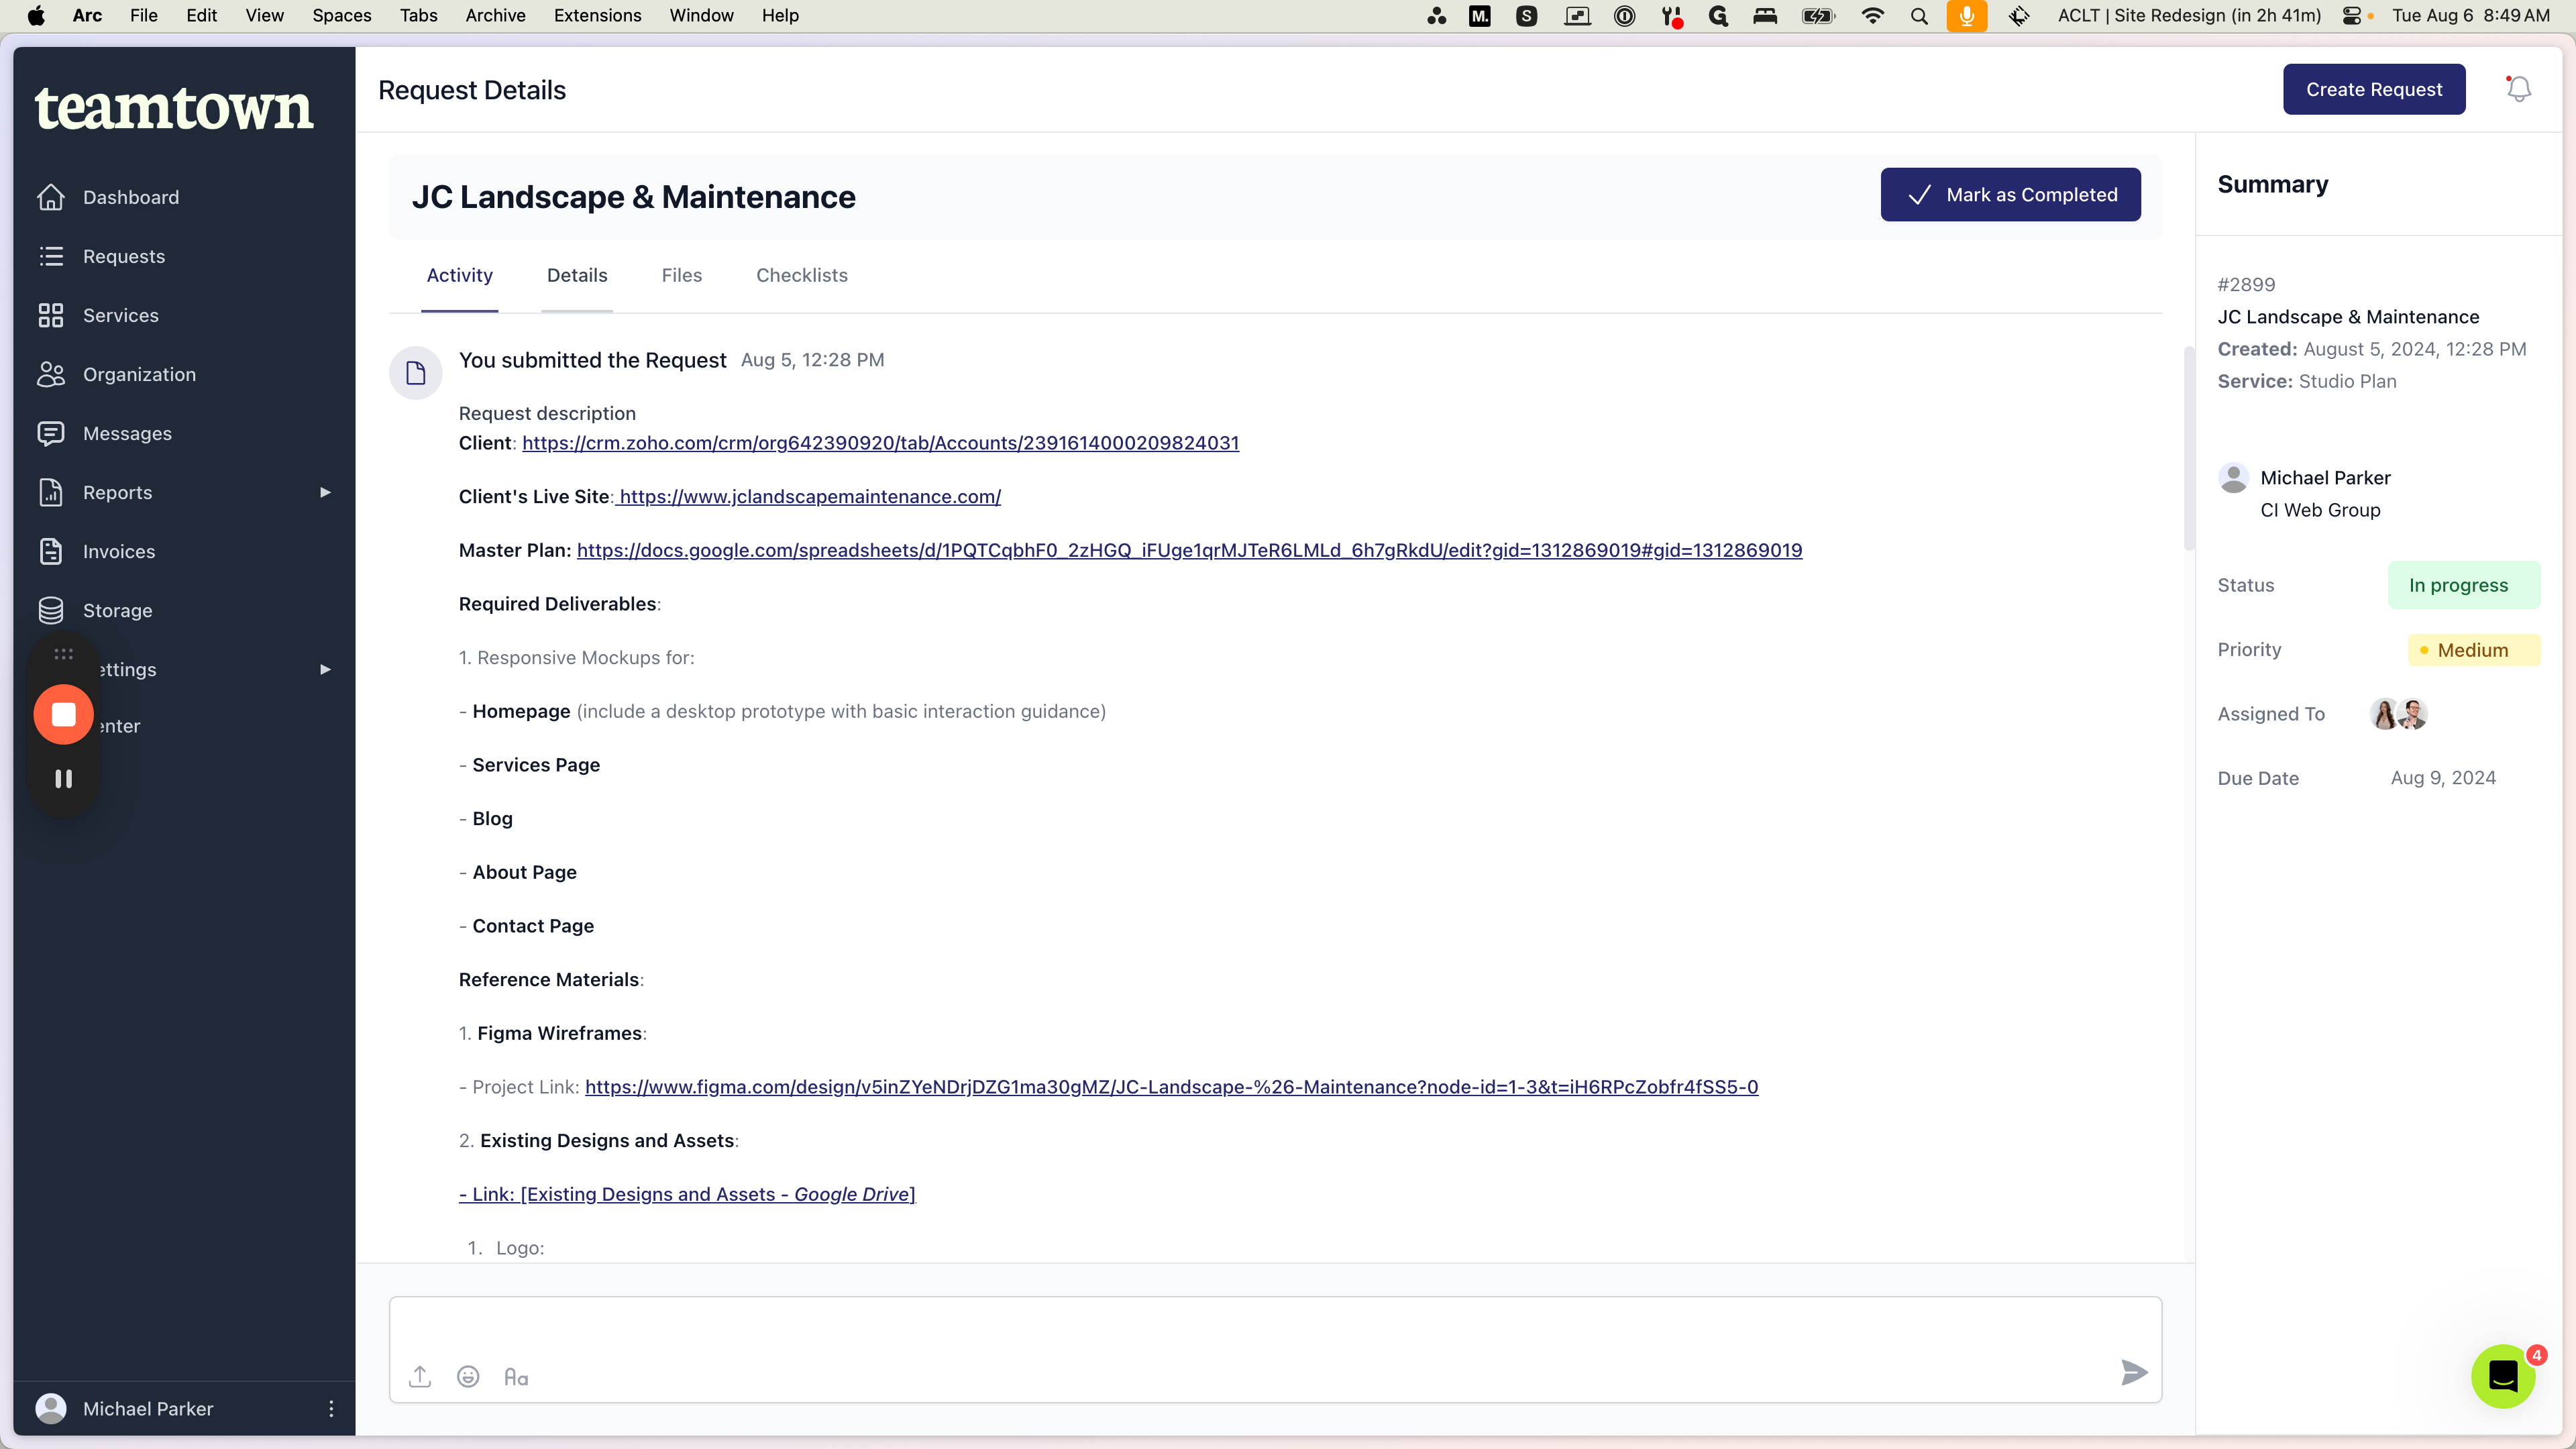2576x1449 pixels.
Task: Open battery status in menu bar
Action: click(1817, 15)
